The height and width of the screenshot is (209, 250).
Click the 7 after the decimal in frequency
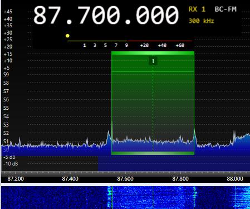pos(85,15)
